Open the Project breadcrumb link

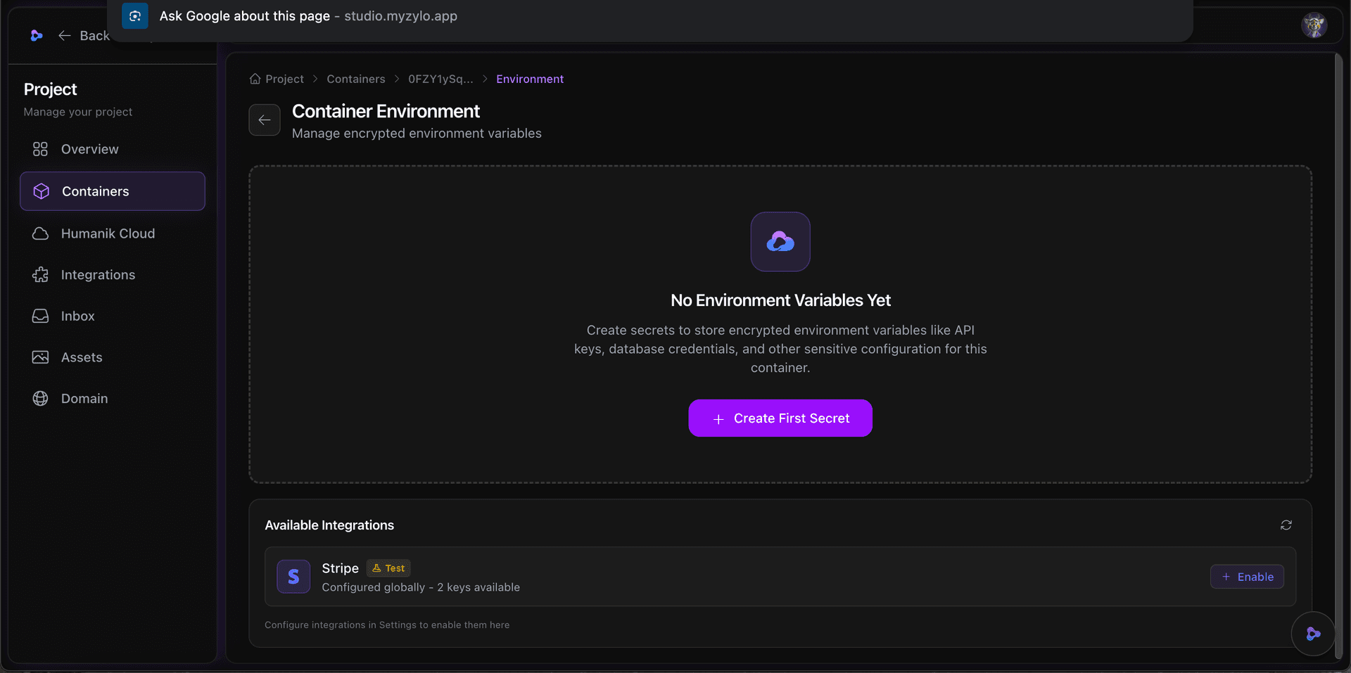283,79
